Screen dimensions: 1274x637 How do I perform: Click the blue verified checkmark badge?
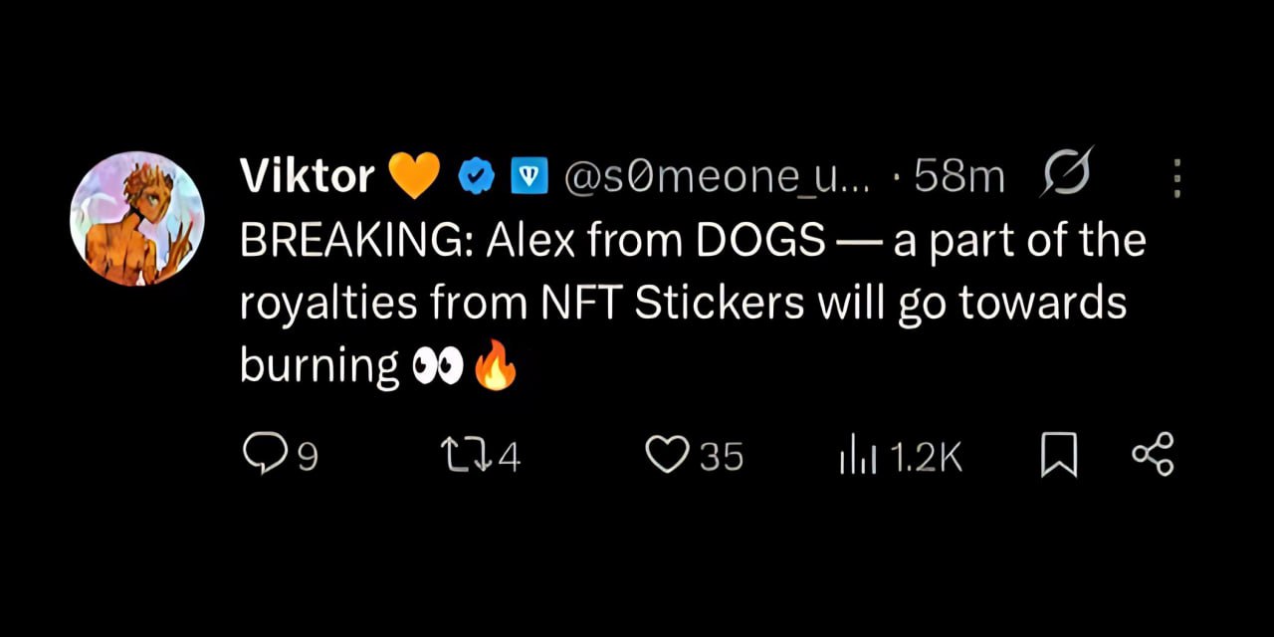pos(477,177)
